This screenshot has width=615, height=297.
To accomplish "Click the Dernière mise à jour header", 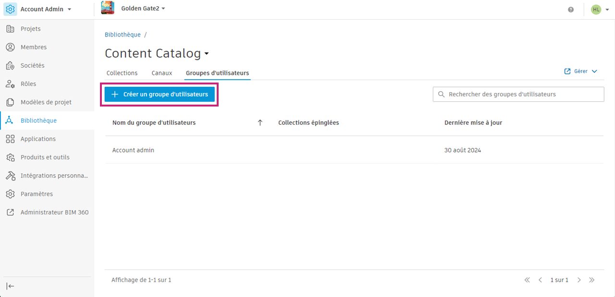I will pyautogui.click(x=473, y=123).
